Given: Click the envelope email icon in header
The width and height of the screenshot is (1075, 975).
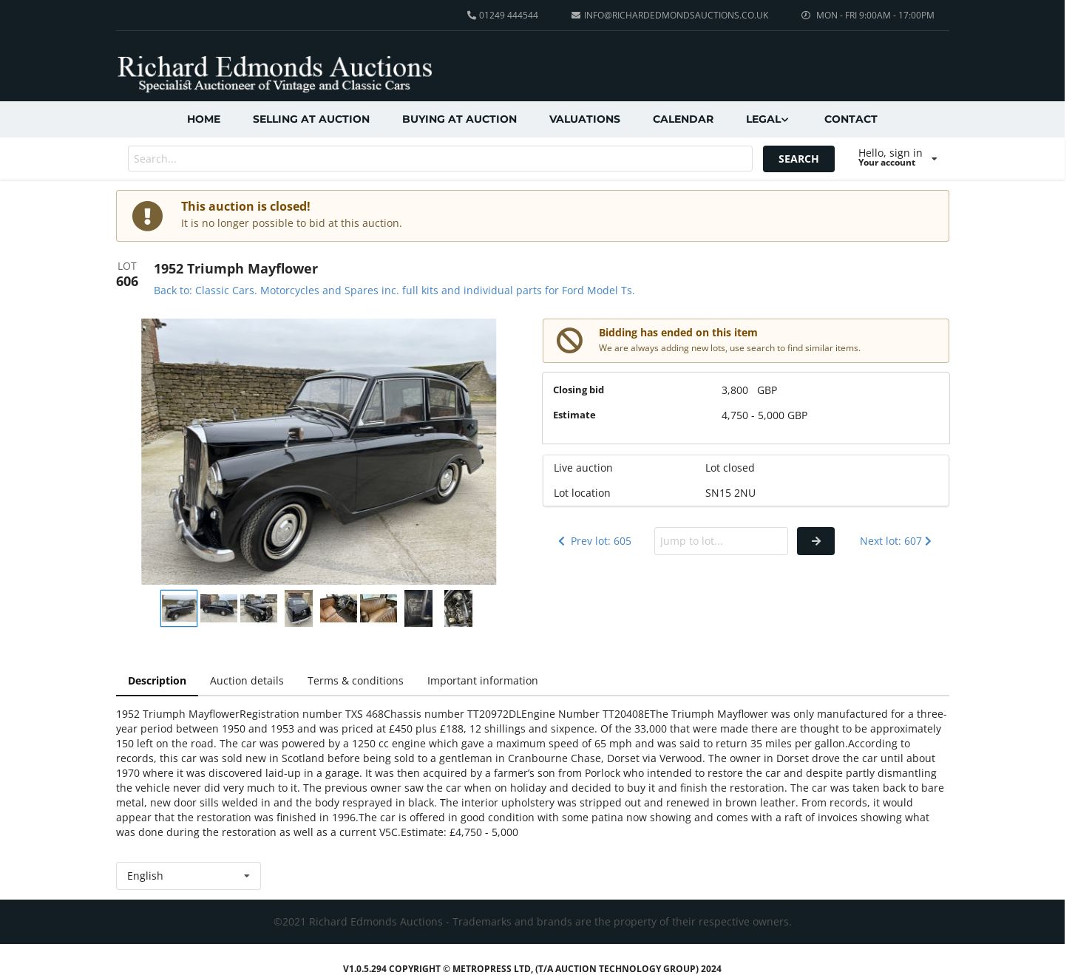Looking at the screenshot, I should (575, 16).
